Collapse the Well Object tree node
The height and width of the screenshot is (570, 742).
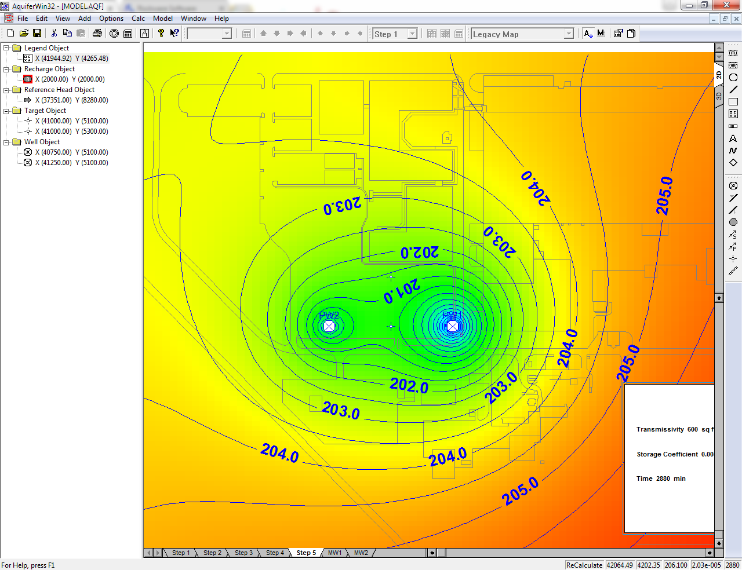pyautogui.click(x=6, y=142)
